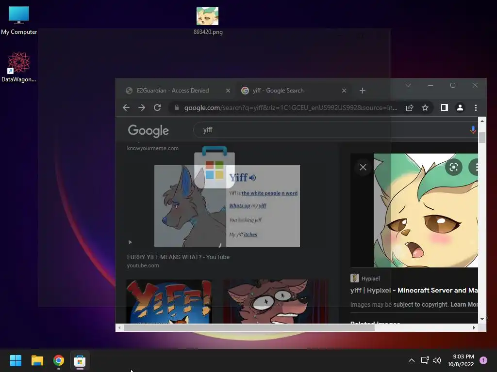
Task: Open notification center badge
Action: 483,360
